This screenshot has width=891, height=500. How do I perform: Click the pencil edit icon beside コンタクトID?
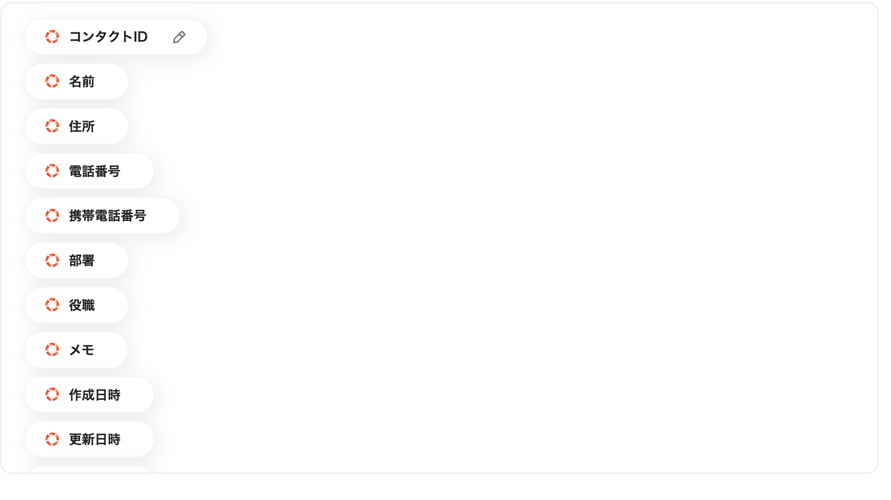point(179,37)
